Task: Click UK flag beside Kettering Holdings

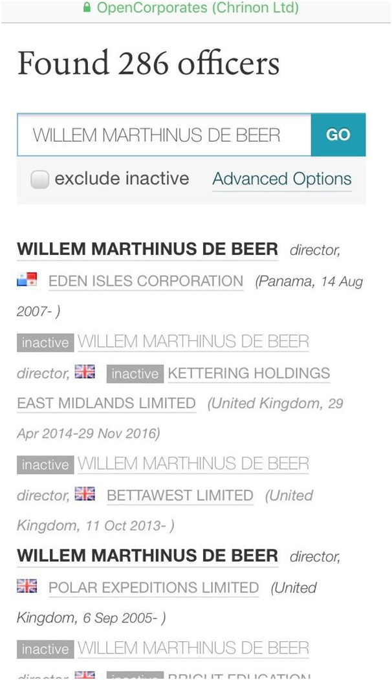Action: [x=85, y=372]
